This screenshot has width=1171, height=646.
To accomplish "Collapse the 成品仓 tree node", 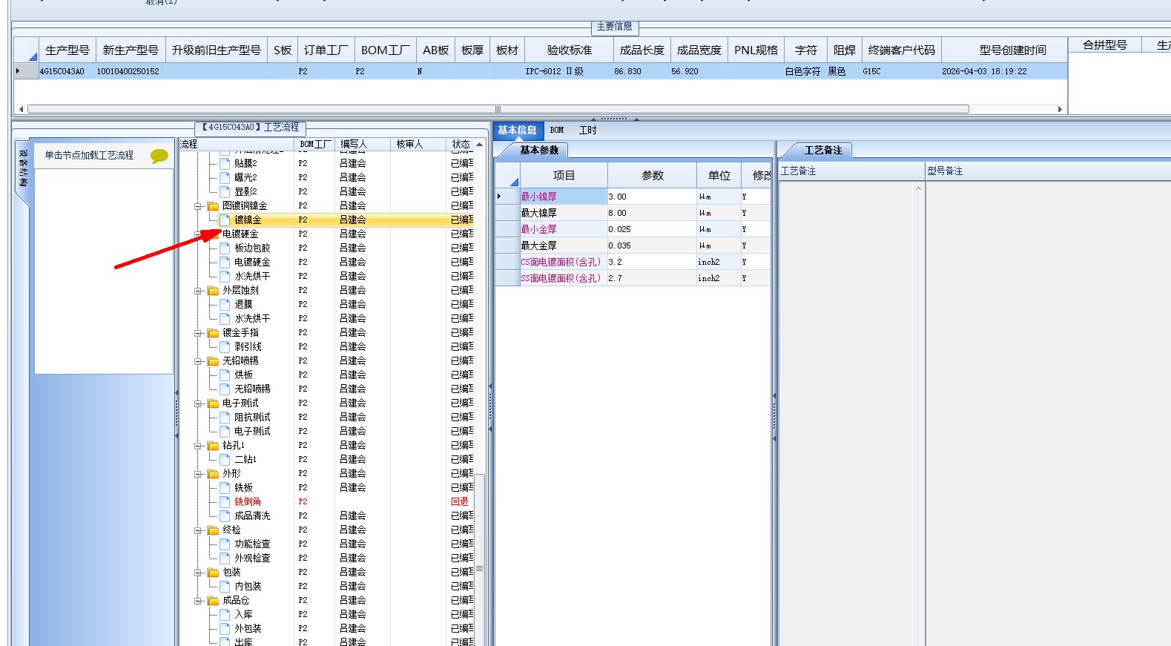I will tap(199, 601).
